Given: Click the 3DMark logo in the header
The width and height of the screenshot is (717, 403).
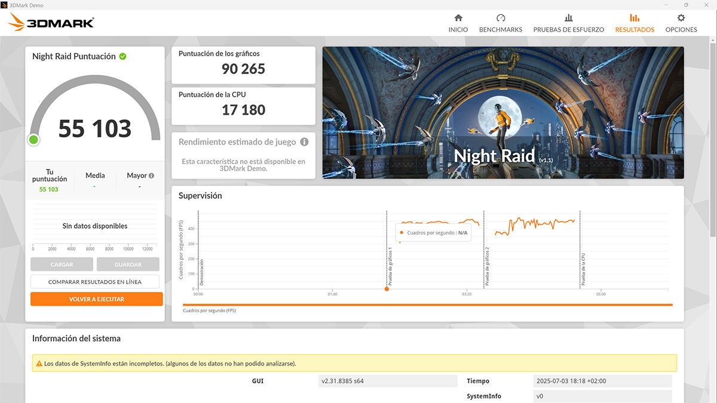Looking at the screenshot, I should tap(51, 23).
